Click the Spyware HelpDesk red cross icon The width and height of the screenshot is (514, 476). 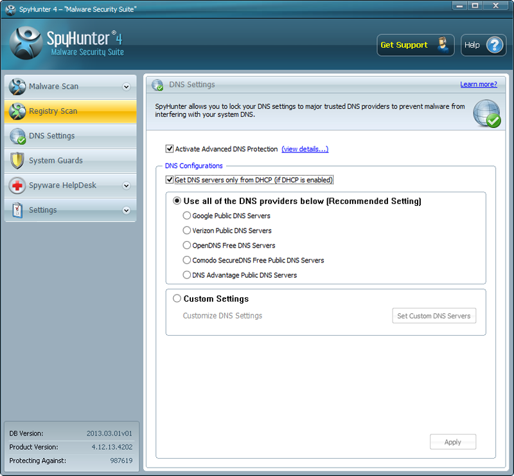click(x=18, y=186)
